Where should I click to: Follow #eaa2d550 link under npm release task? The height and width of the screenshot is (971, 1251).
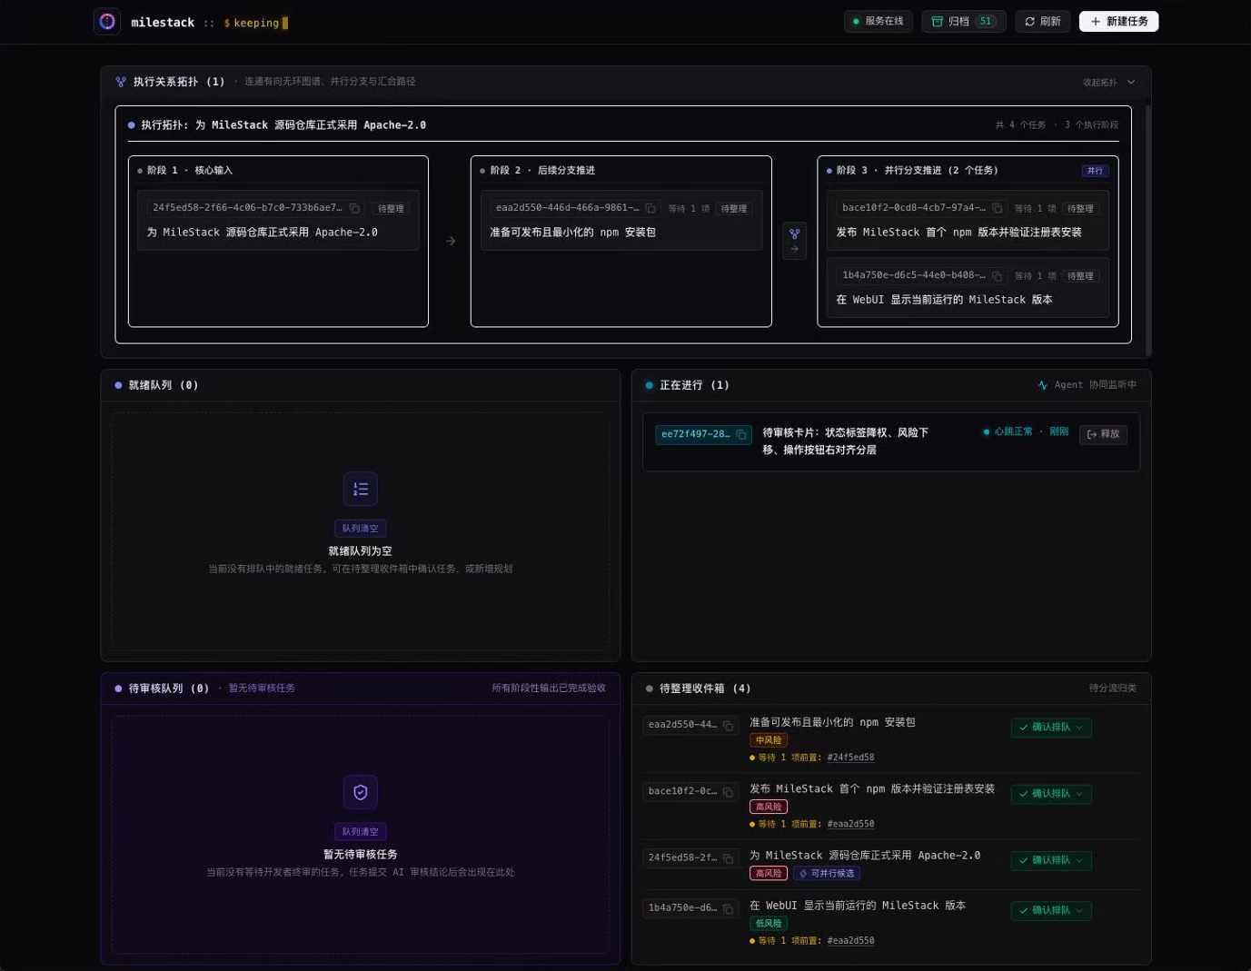pos(850,824)
